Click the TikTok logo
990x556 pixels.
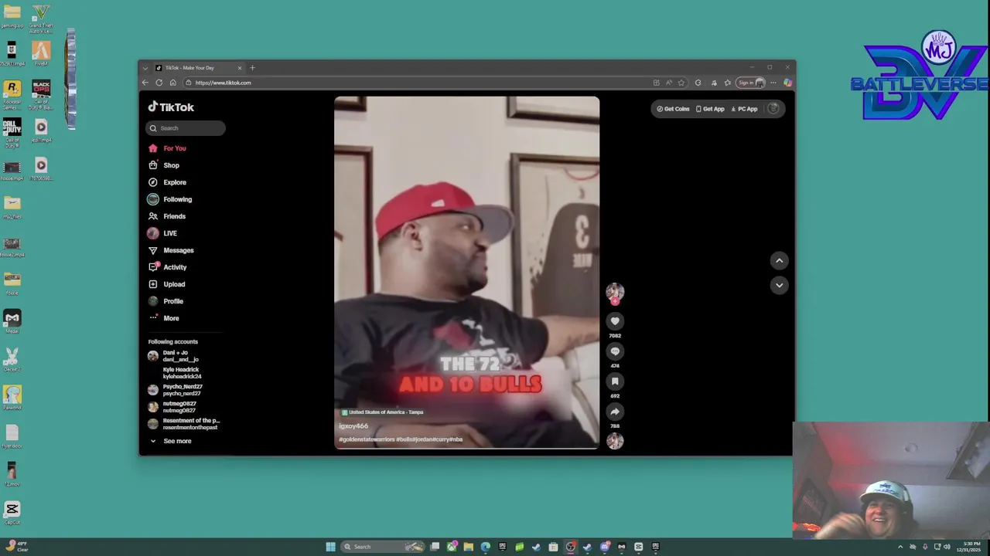pos(171,107)
